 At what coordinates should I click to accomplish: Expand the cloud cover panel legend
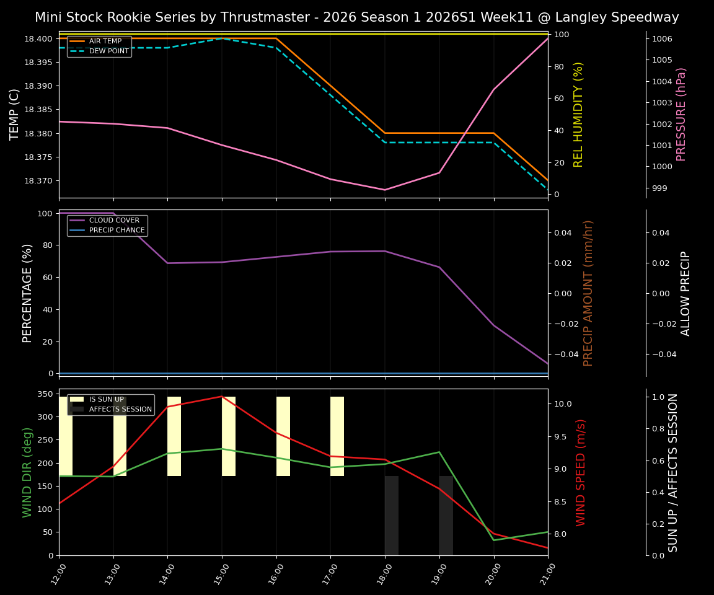[107, 224]
